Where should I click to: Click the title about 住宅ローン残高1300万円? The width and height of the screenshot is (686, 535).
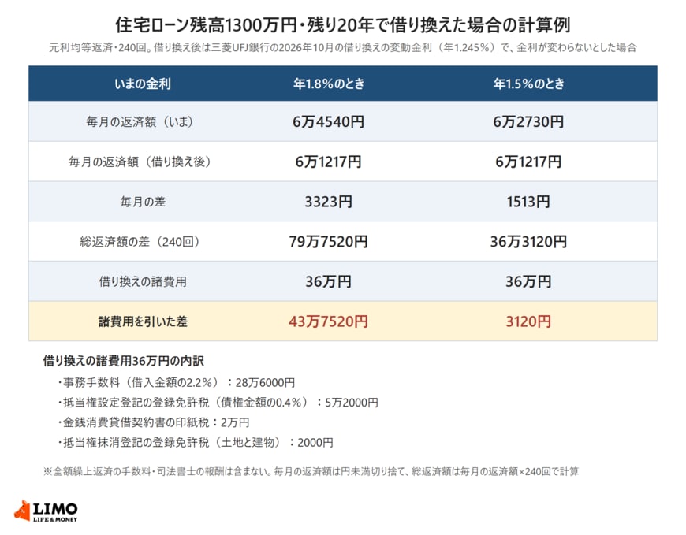pos(343,25)
